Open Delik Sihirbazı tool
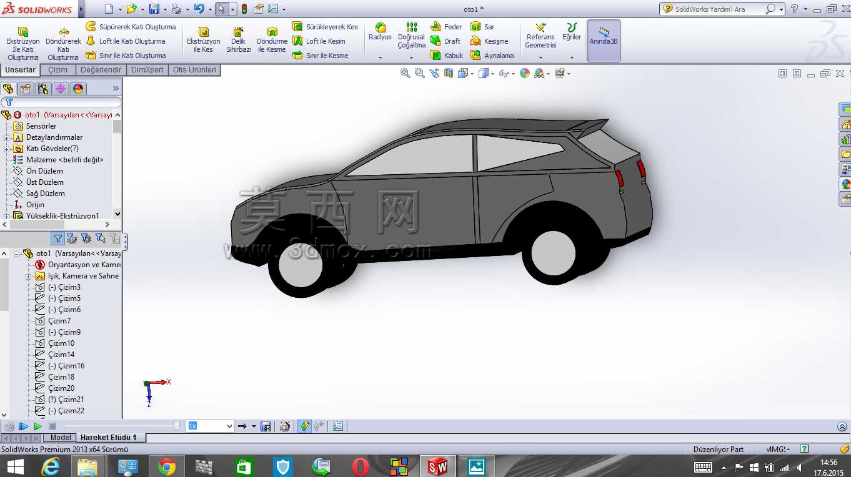851x477 pixels. pyautogui.click(x=238, y=39)
